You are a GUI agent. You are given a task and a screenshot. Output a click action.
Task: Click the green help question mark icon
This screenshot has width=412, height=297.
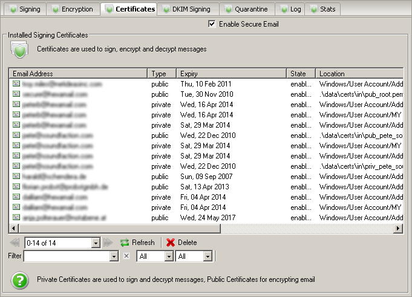20,281
